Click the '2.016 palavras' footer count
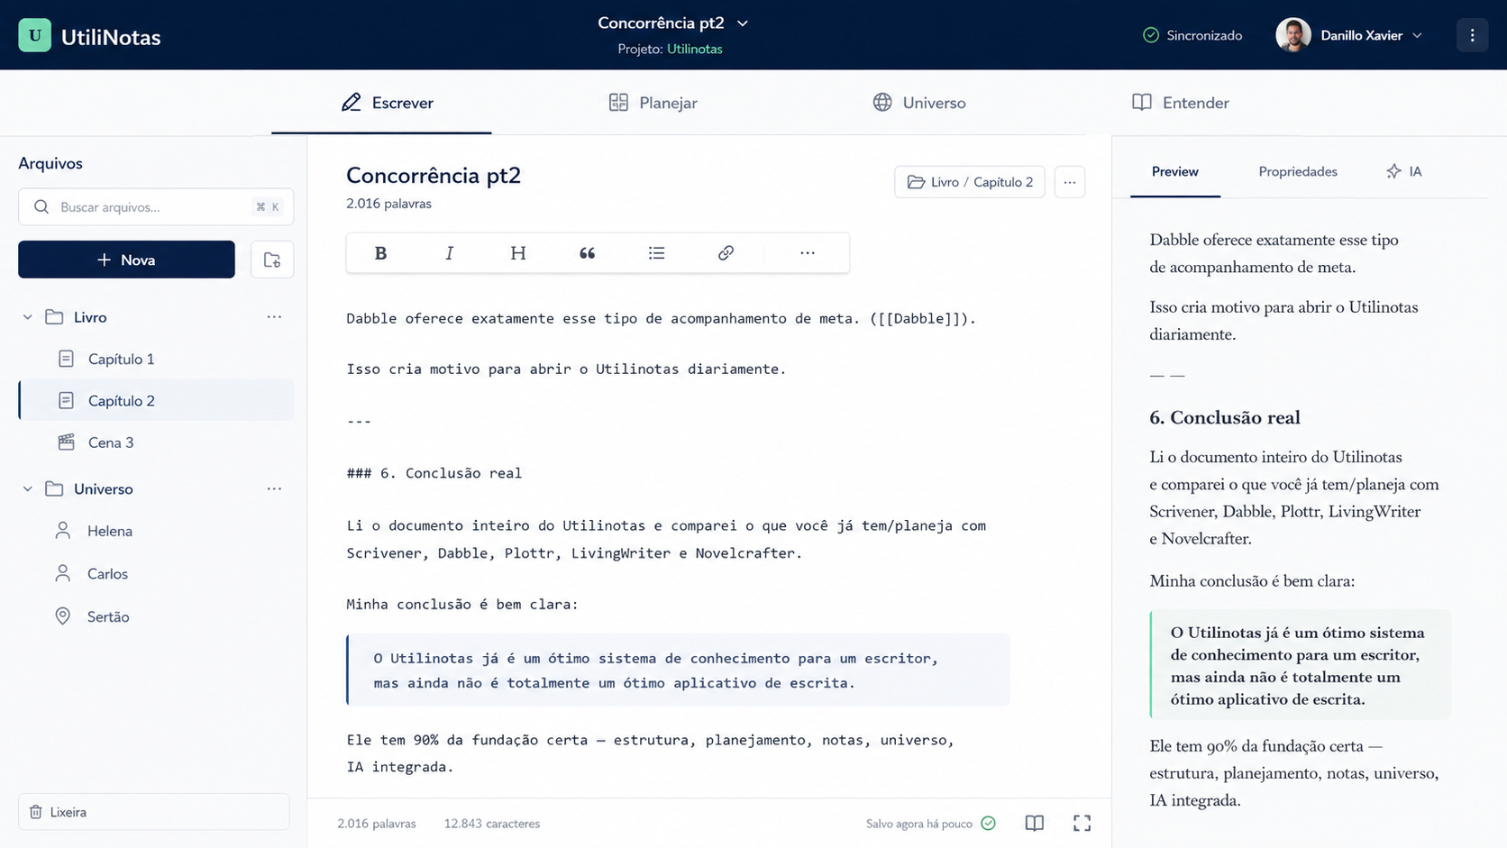This screenshot has height=848, width=1507. tap(377, 824)
